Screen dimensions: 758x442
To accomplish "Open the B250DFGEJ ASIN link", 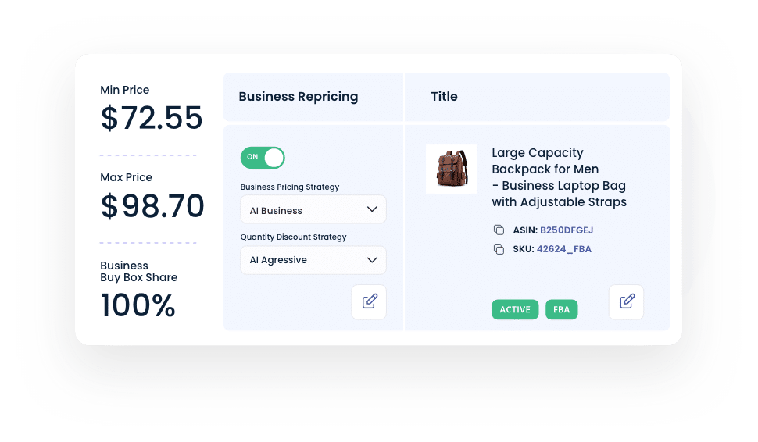I will click(567, 230).
